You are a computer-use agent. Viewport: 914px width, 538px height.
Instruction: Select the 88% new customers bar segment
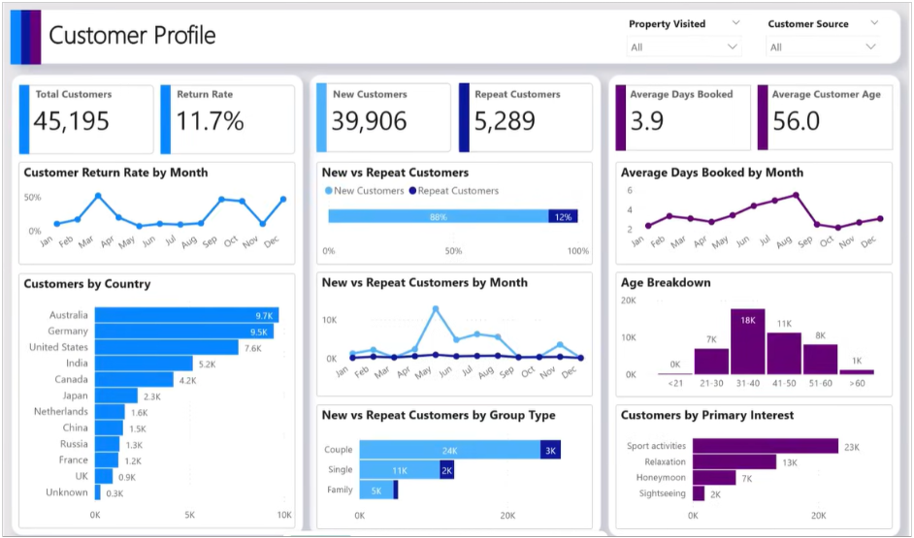(x=439, y=217)
